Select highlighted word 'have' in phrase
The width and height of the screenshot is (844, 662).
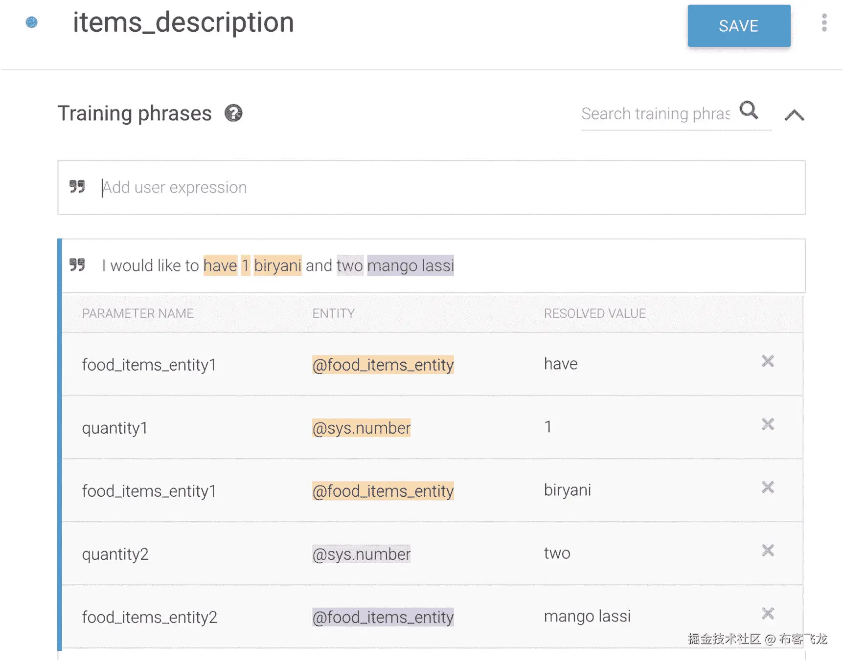point(220,265)
